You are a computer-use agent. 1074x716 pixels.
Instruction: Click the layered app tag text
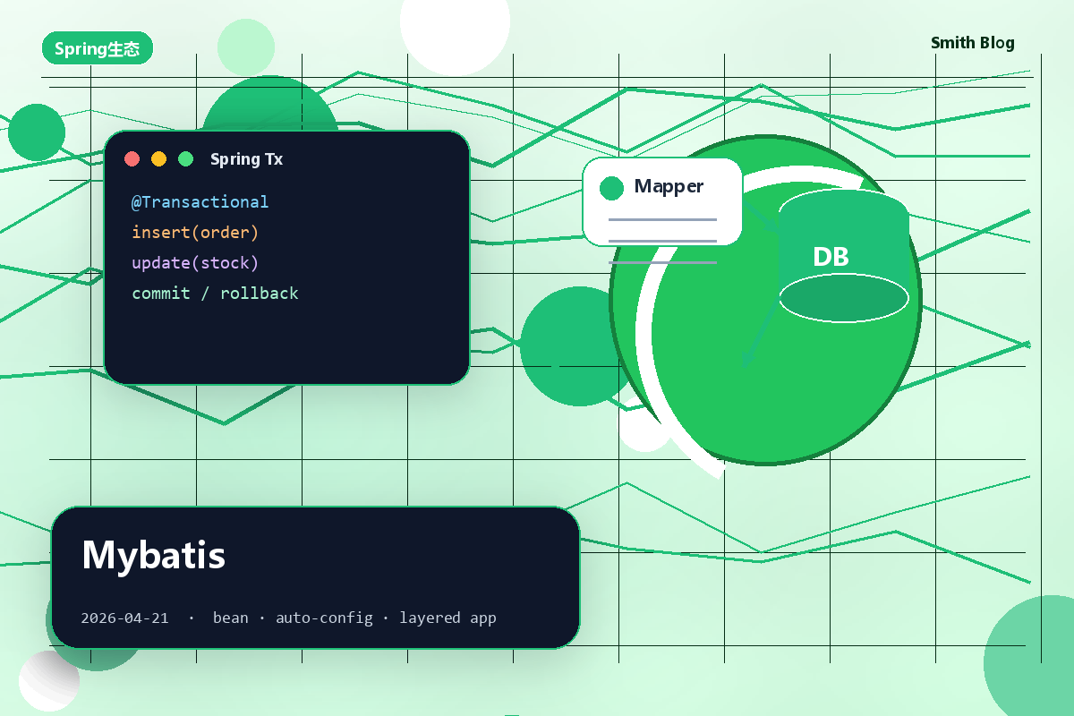click(x=447, y=618)
